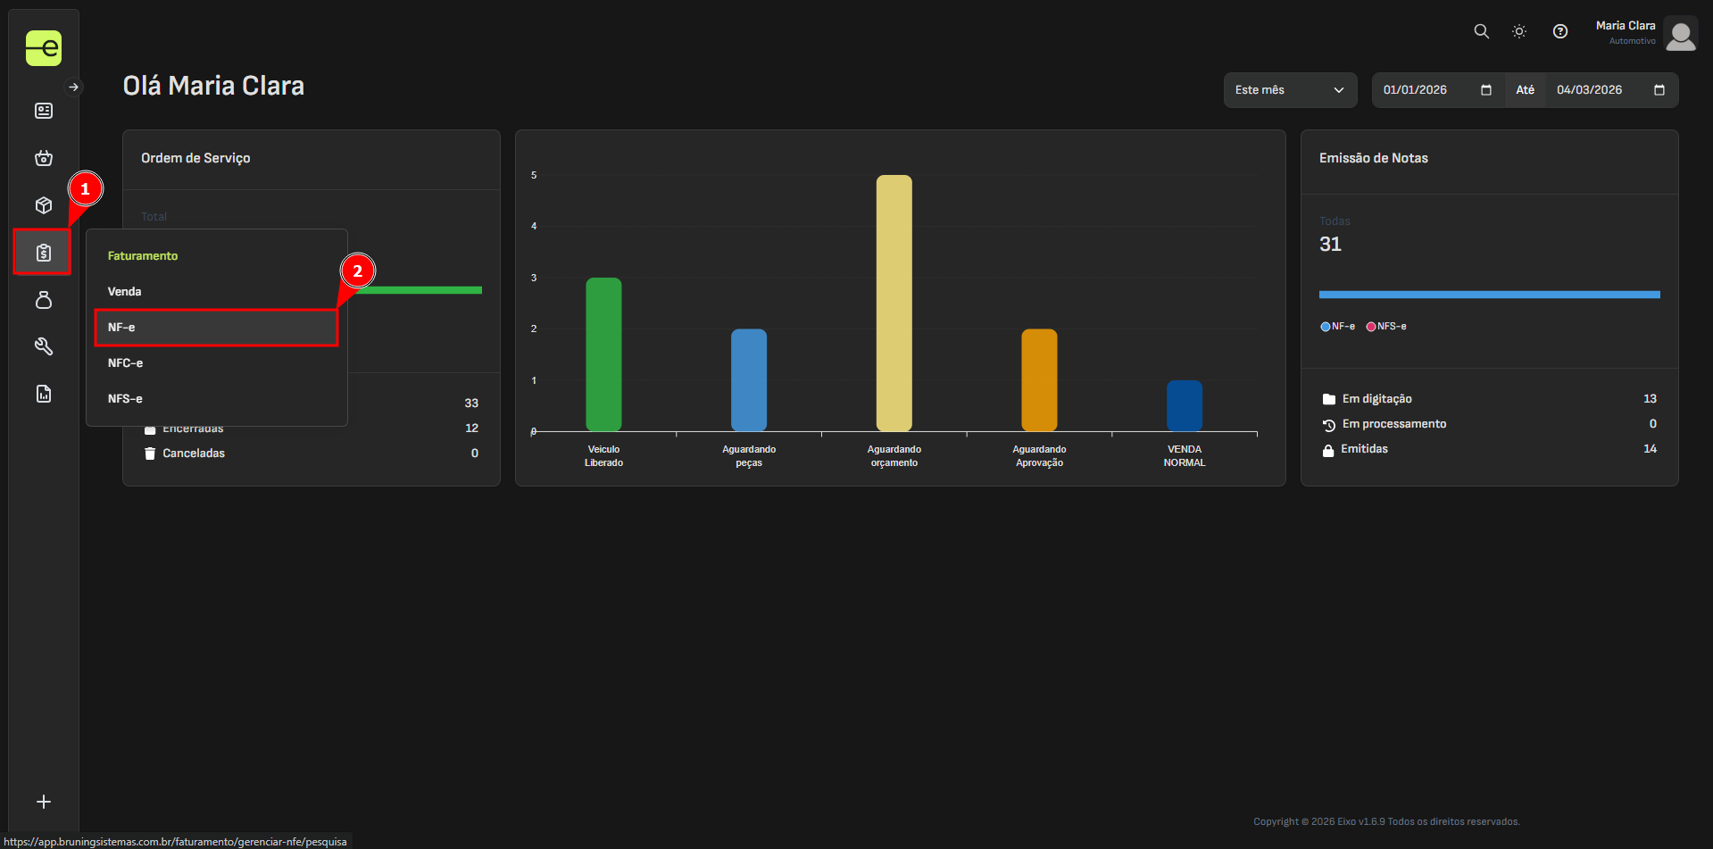The height and width of the screenshot is (849, 1713).
Task: Open the stock box sidebar icon
Action: tap(43, 205)
